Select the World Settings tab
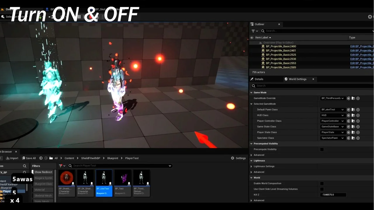The width and height of the screenshot is (374, 210). [x=297, y=79]
